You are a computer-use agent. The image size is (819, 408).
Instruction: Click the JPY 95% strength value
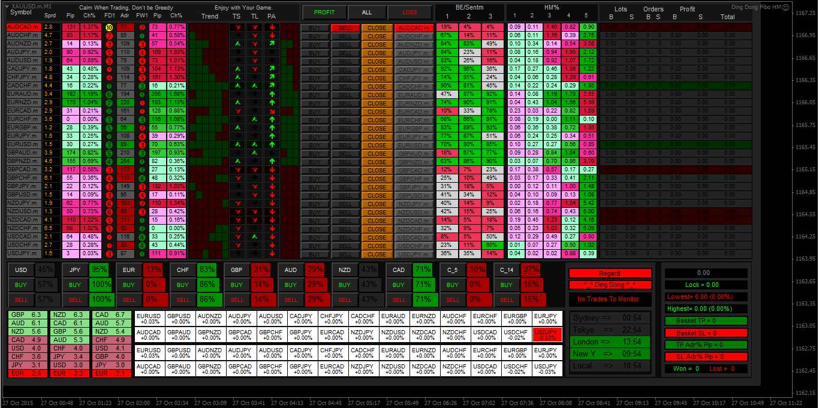click(x=100, y=270)
